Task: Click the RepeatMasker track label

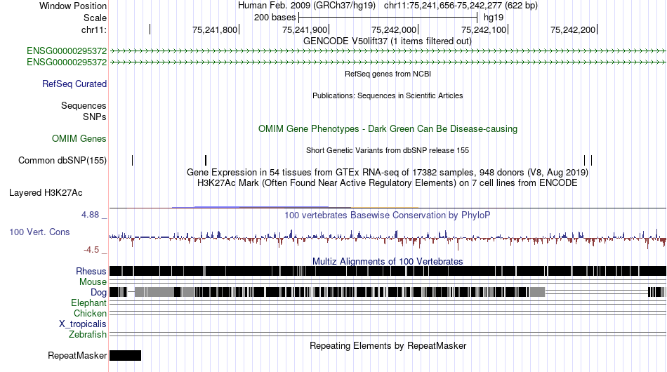Action: pyautogui.click(x=77, y=355)
